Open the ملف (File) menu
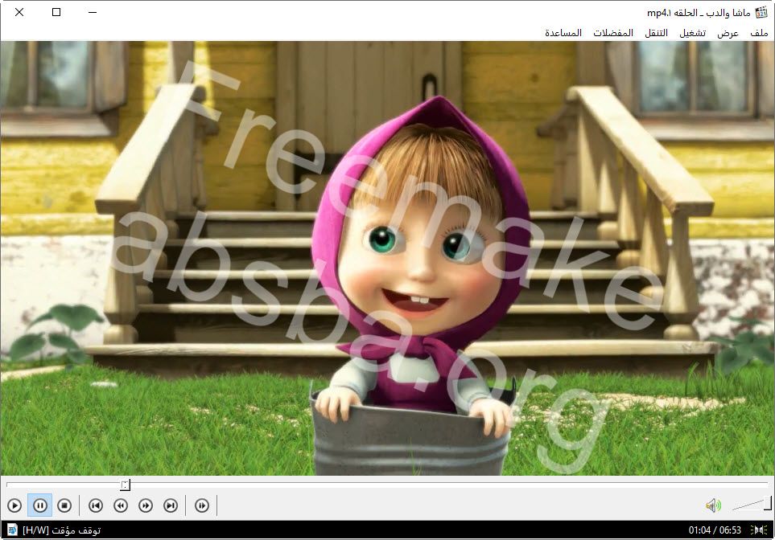The image size is (775, 540). pyautogui.click(x=759, y=33)
